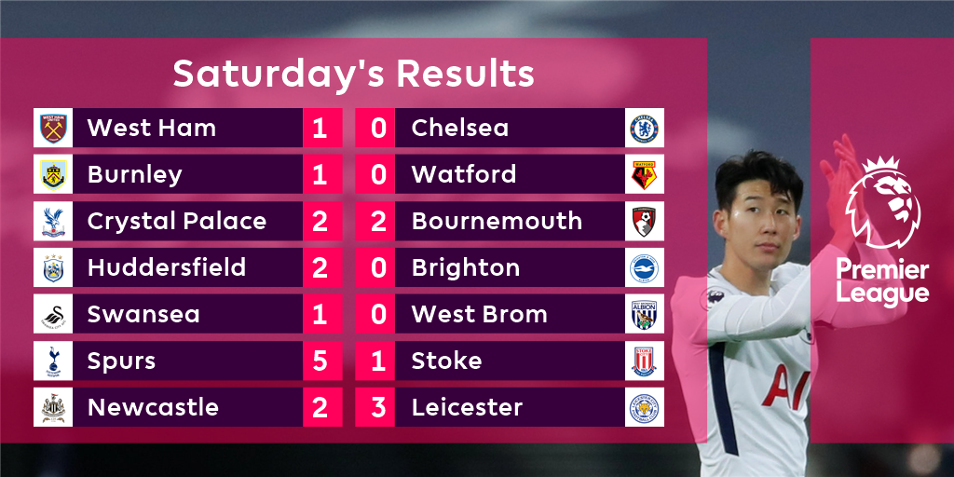Select the West Brom Albion badge
954x477 pixels.
point(645,314)
